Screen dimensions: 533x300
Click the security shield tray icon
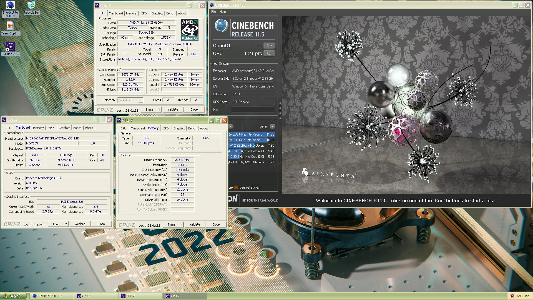click(512, 296)
